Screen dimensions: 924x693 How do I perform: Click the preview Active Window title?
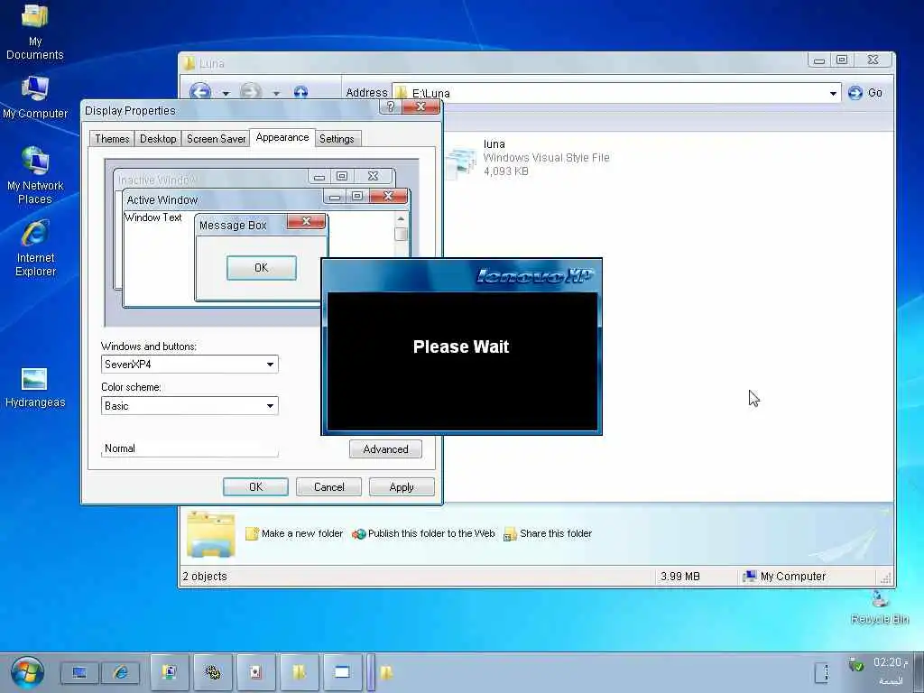pyautogui.click(x=162, y=199)
